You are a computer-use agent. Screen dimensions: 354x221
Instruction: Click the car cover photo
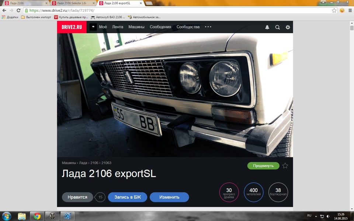(x=175, y=95)
